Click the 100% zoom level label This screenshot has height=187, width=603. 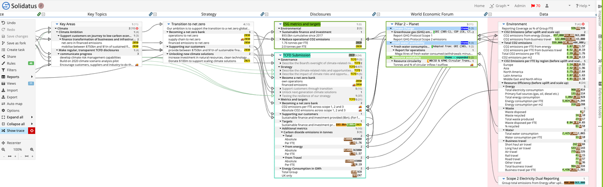(17, 149)
